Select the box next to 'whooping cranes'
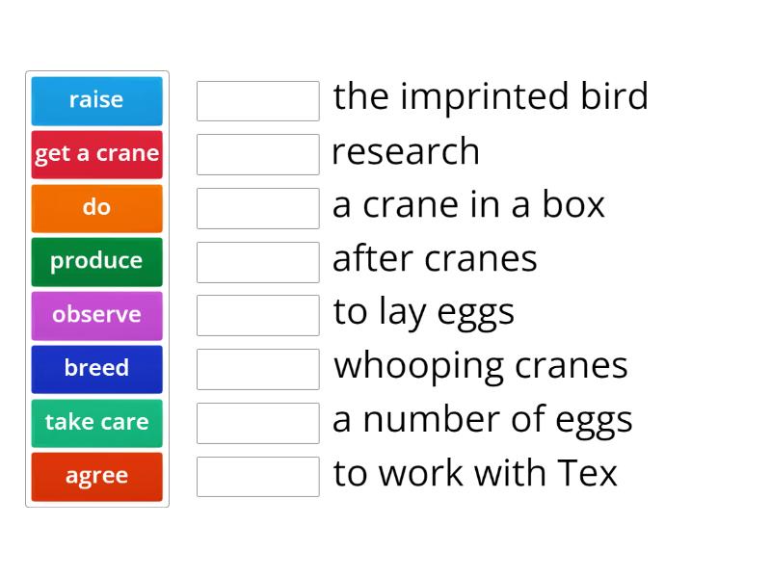This screenshot has width=771, height=578. coord(257,368)
